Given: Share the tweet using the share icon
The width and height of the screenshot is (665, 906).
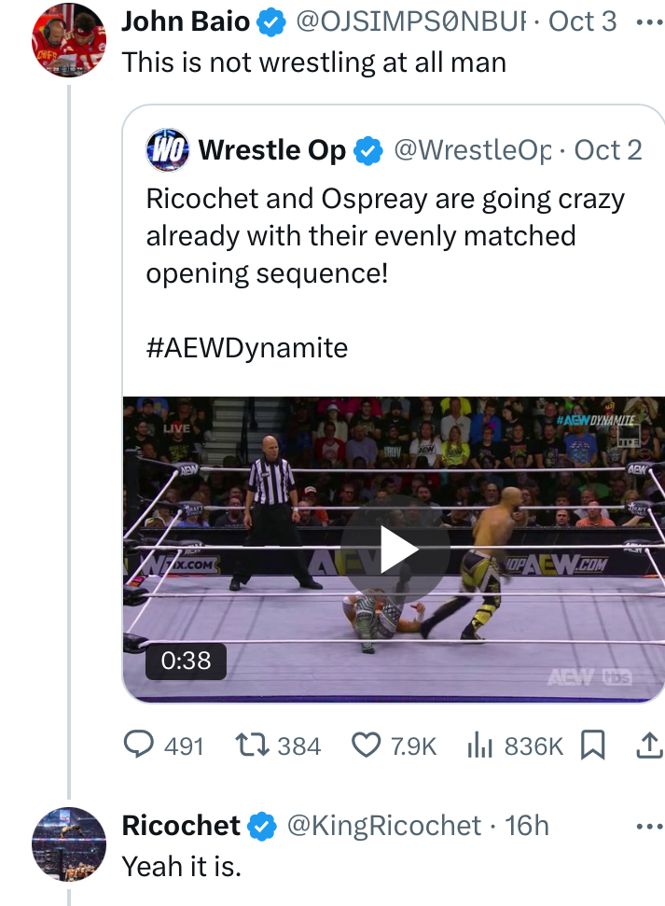Looking at the screenshot, I should [x=648, y=745].
